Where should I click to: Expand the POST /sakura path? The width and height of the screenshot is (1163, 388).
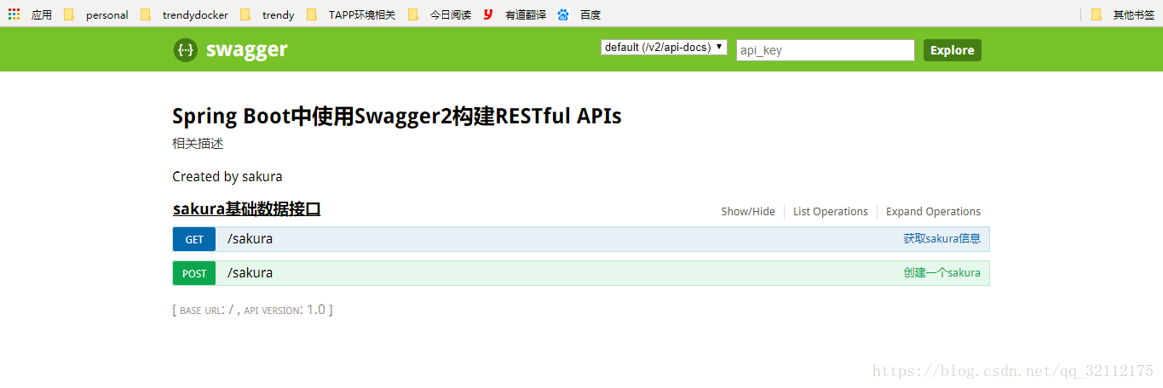tap(250, 273)
